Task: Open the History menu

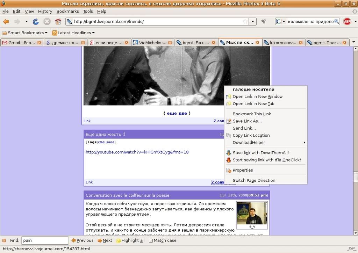Action: (x=45, y=12)
